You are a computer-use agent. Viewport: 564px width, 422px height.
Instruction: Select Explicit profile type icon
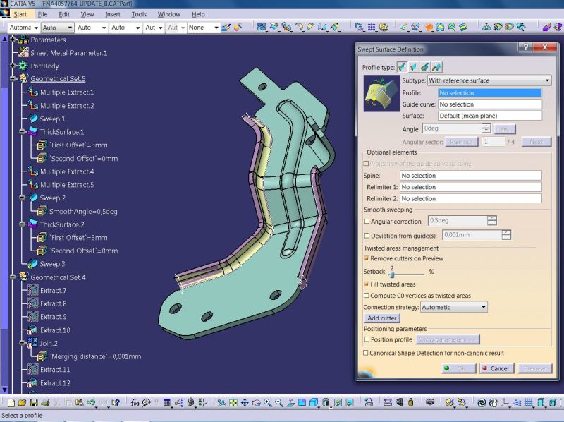pos(402,66)
